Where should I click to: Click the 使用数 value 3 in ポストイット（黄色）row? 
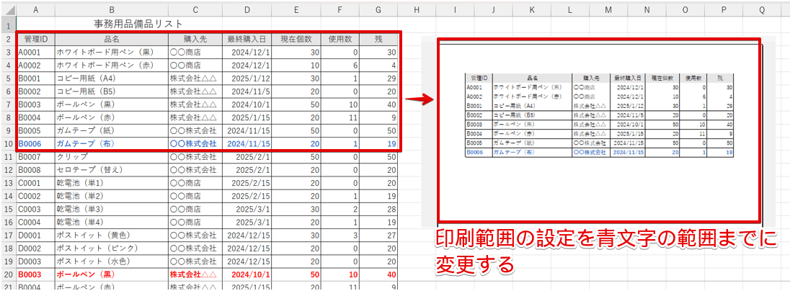point(341,235)
